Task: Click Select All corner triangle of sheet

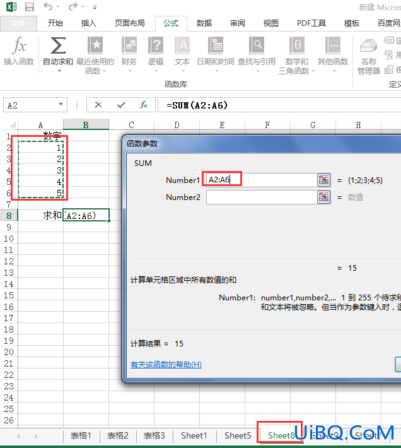Action: pyautogui.click(x=12, y=124)
